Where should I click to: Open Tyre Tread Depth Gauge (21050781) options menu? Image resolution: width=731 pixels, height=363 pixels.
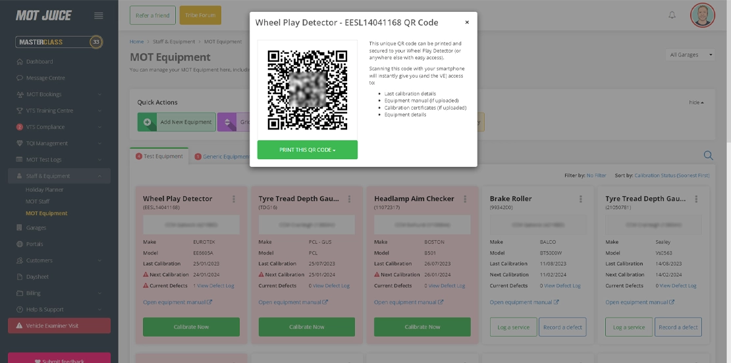coord(696,199)
